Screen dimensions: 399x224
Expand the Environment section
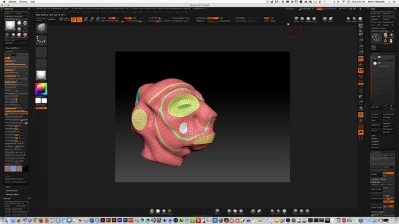(11, 191)
